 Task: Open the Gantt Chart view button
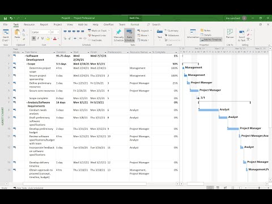[6, 35]
